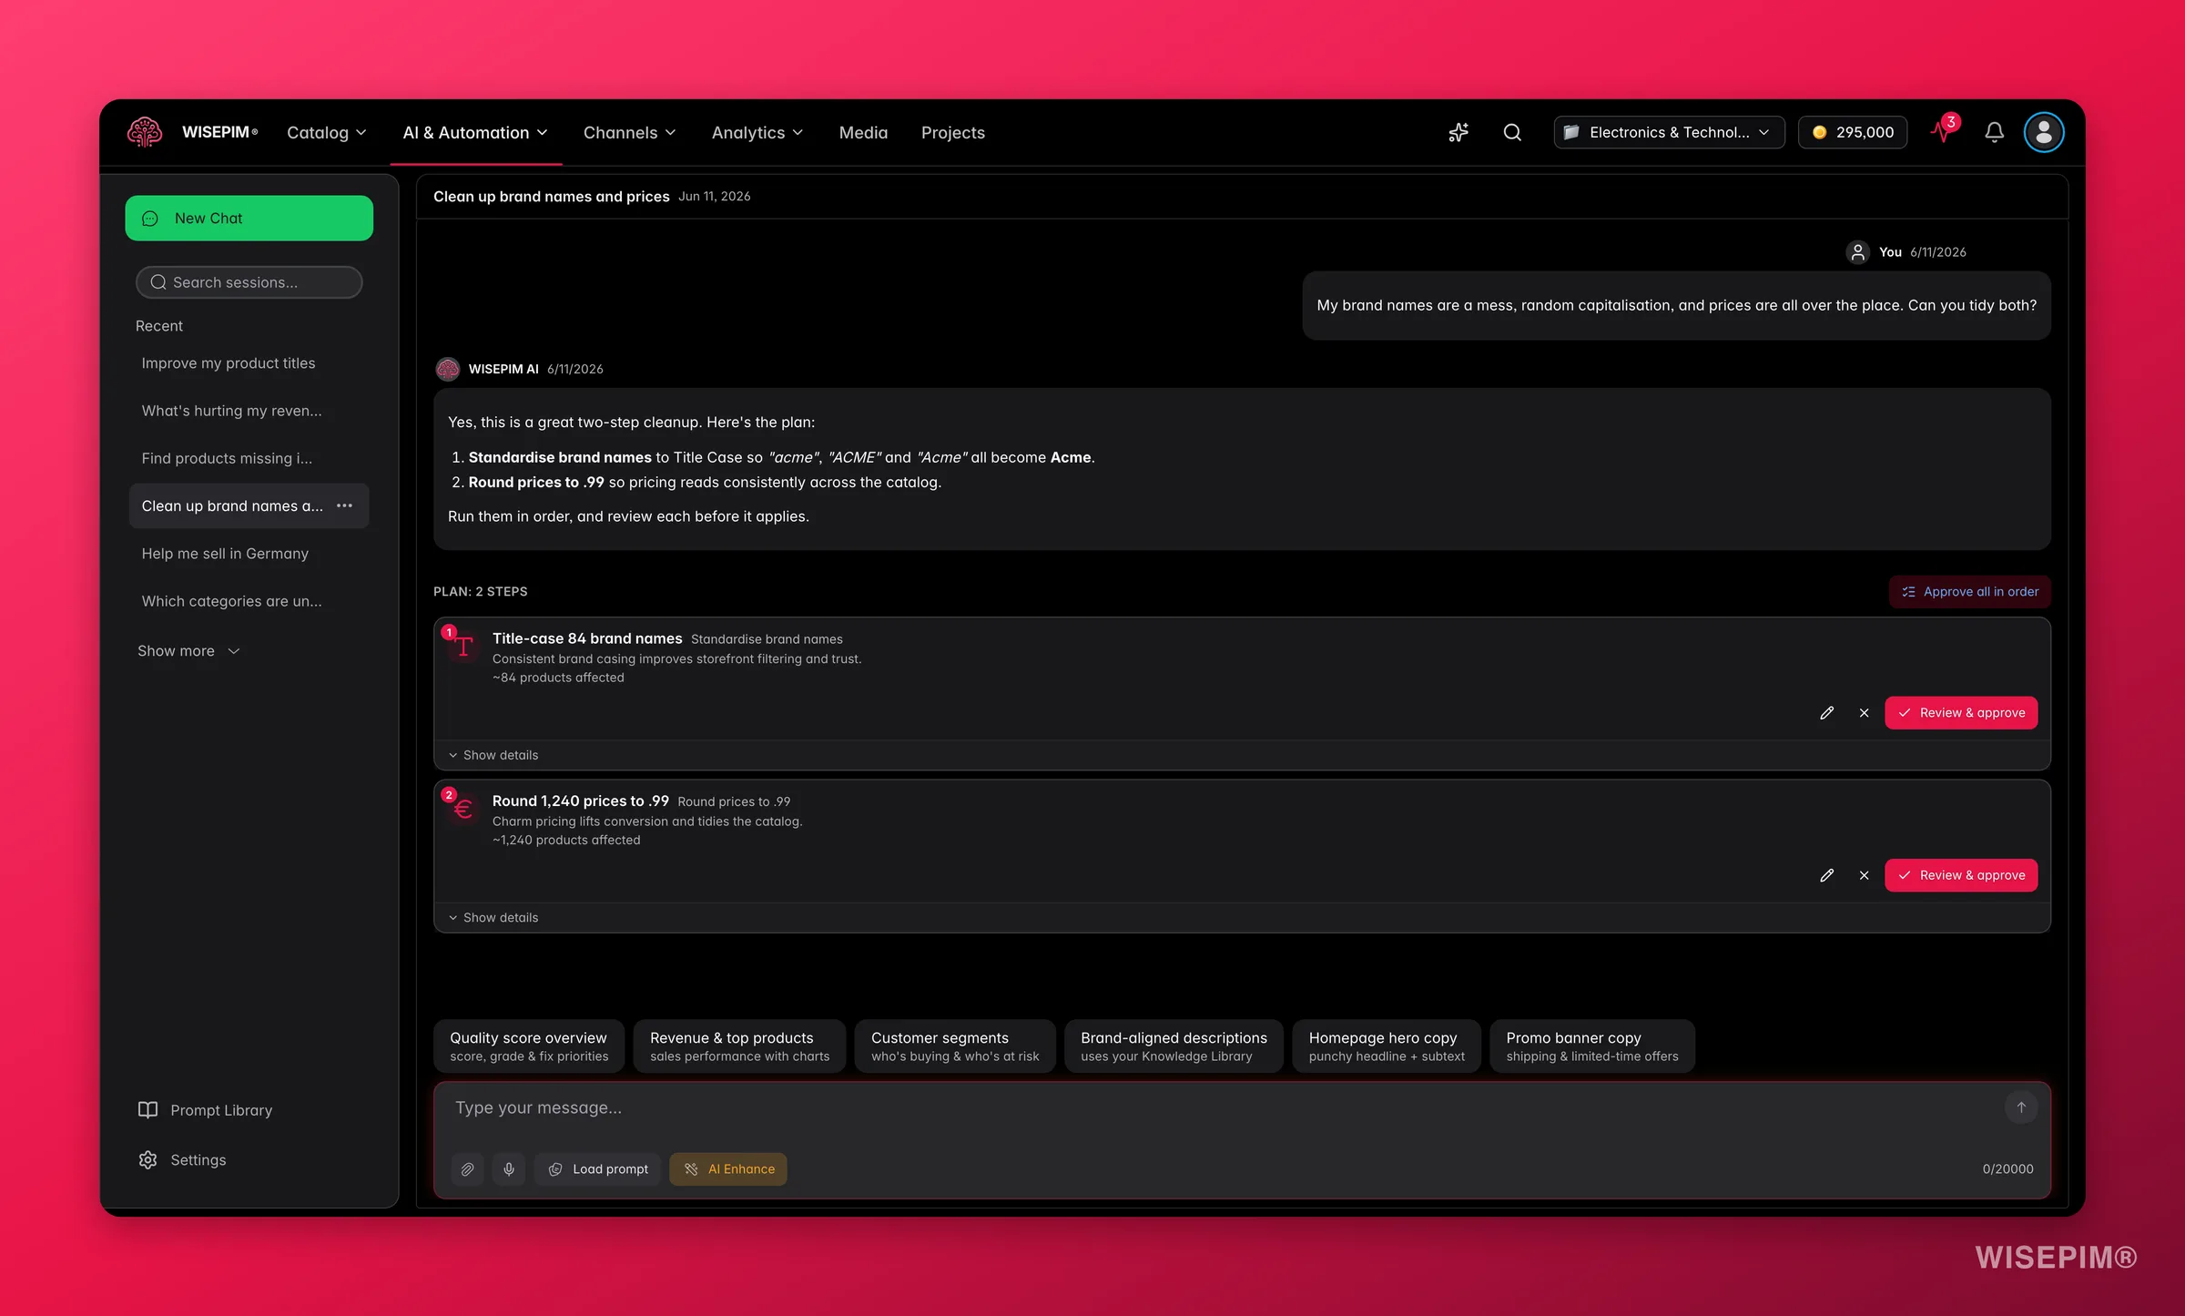Go to the Media tab
The height and width of the screenshot is (1316, 2185).
pos(863,133)
